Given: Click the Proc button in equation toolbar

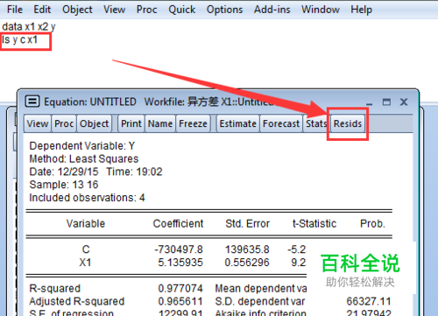Looking at the screenshot, I should 64,123.
